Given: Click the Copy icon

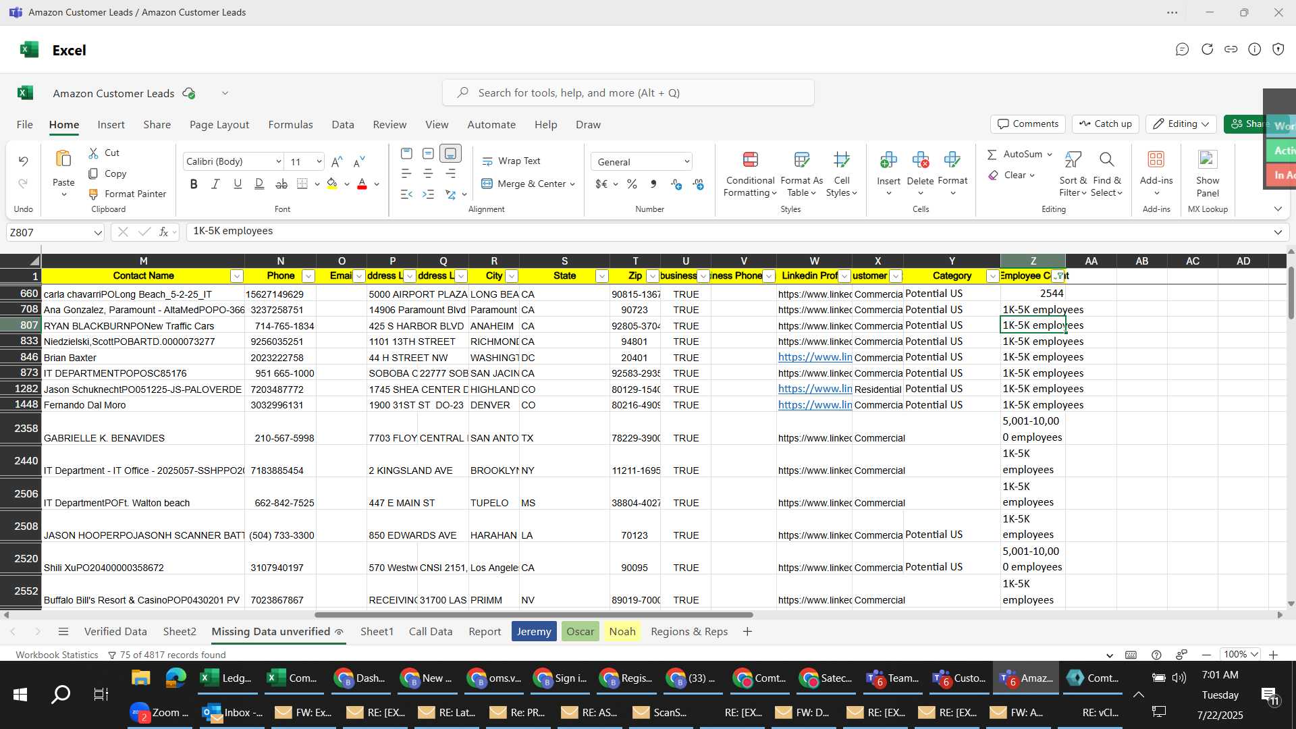Looking at the screenshot, I should tap(93, 173).
